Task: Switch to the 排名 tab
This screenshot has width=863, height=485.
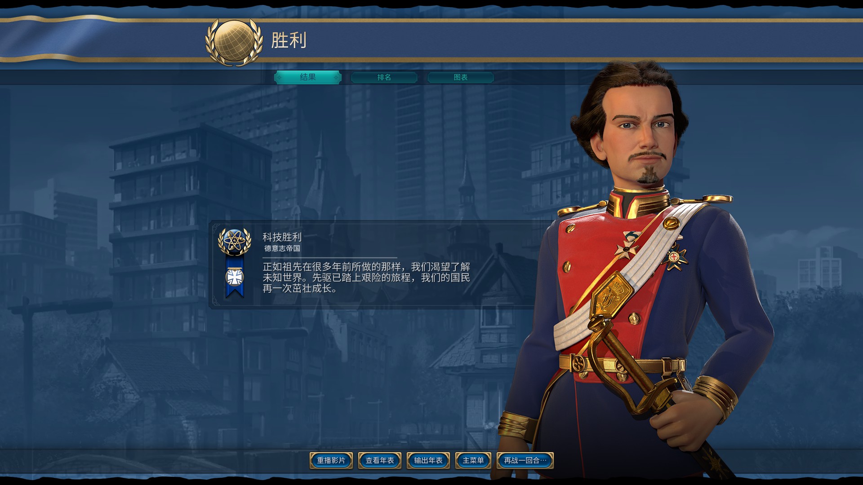Action: 384,78
